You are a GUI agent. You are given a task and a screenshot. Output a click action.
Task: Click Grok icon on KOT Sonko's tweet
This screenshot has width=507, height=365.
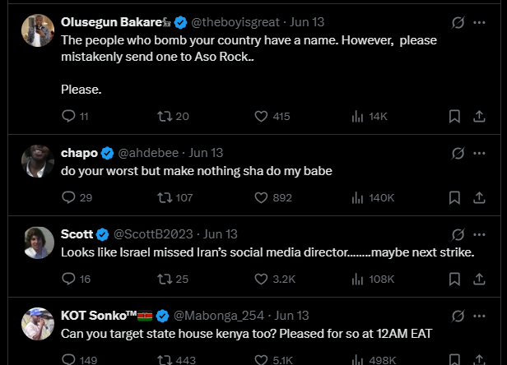458,316
